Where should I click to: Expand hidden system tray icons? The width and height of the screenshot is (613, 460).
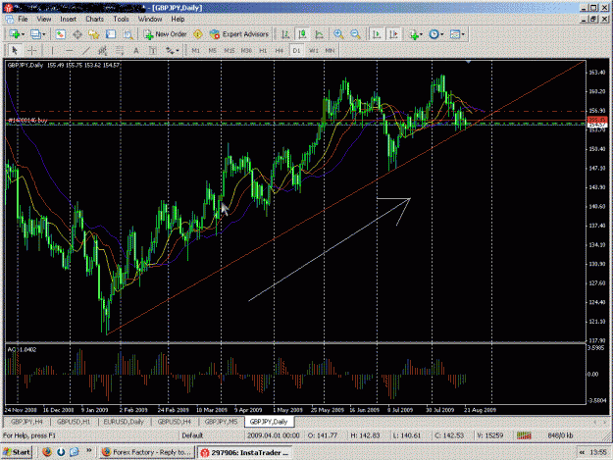(x=582, y=452)
